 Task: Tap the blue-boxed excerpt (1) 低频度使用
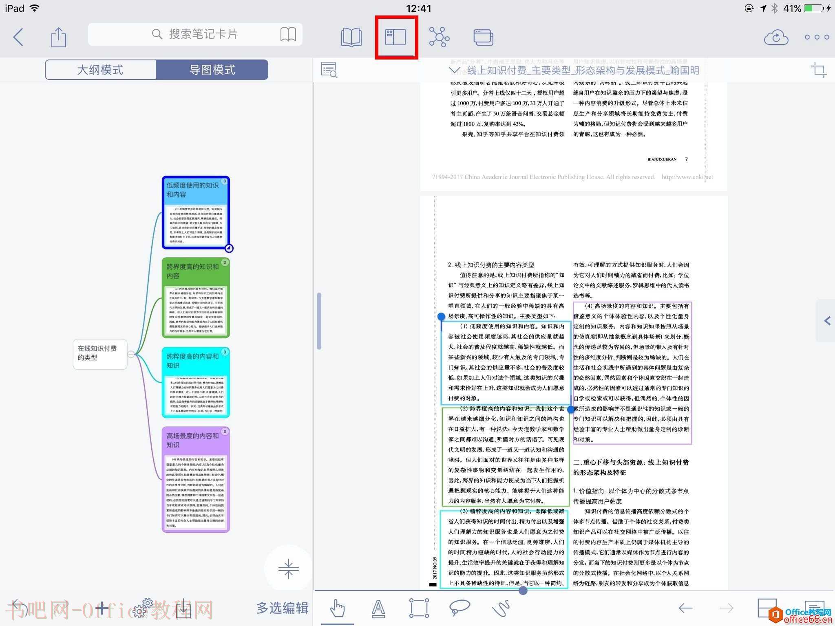(x=506, y=363)
